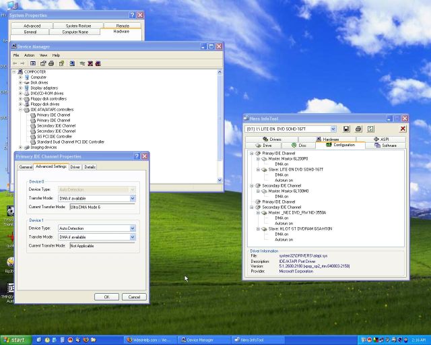
Task: Expand the Disk drives node
Action: [20, 82]
